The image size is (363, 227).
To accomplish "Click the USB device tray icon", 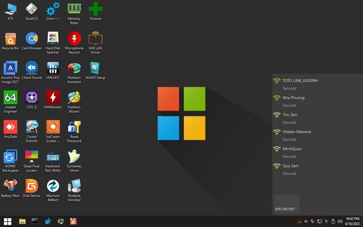I will (x=333, y=221).
